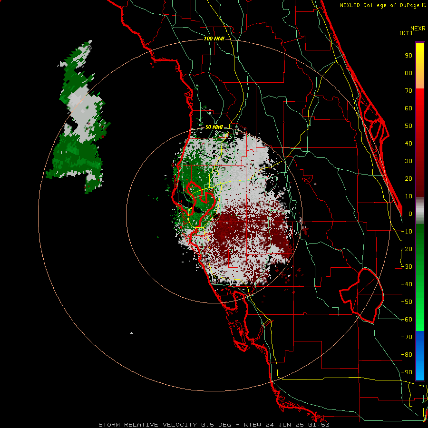This screenshot has width=428, height=428.
Task: Click the -60 knots scale label
Action: click(x=407, y=320)
